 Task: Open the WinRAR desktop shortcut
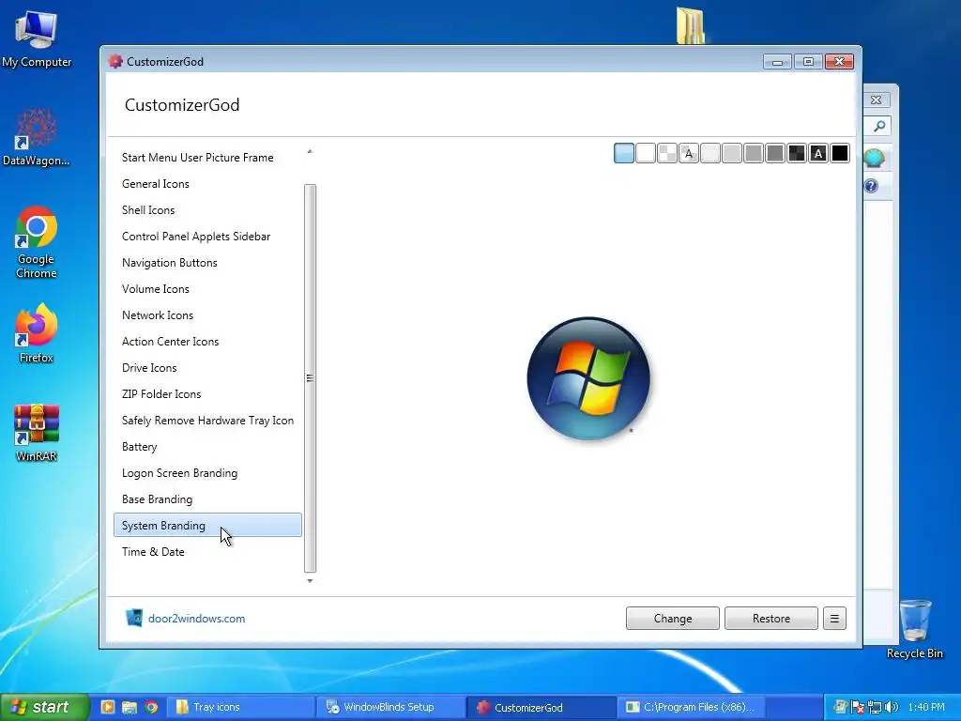37,432
